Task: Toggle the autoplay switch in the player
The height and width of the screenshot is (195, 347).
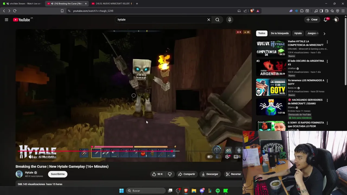Action: tap(209, 157)
